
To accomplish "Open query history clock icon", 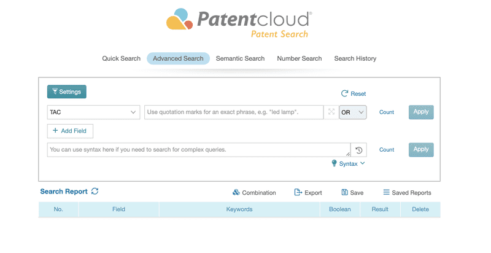I will pyautogui.click(x=359, y=150).
